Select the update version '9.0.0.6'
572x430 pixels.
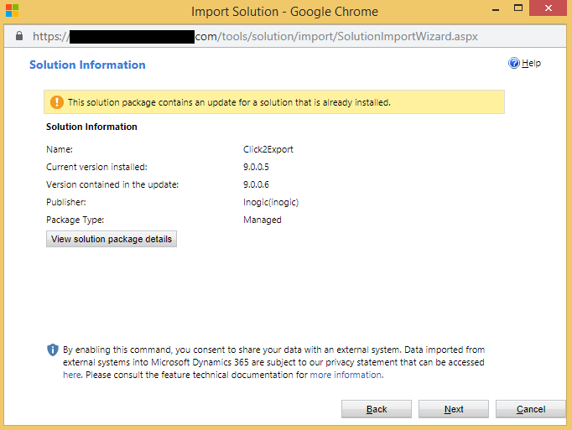(x=256, y=184)
